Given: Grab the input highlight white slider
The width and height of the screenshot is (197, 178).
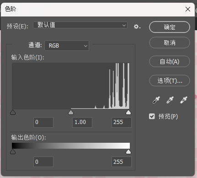Looking at the screenshot, I should point(128,113).
